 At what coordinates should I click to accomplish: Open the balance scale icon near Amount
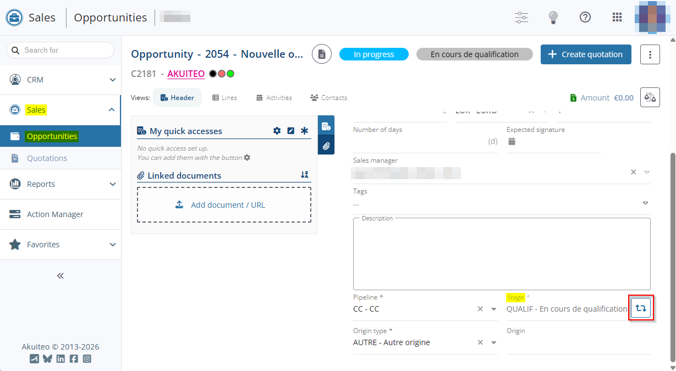coord(650,97)
